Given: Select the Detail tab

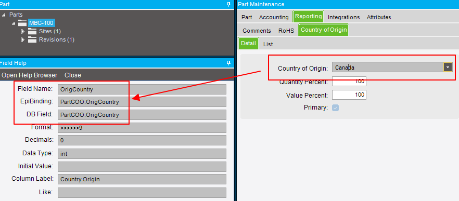Looking at the screenshot, I should tap(248, 43).
